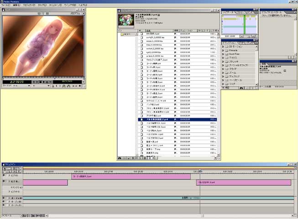Open the Project (プロジェクト) menu

pos(29,5)
